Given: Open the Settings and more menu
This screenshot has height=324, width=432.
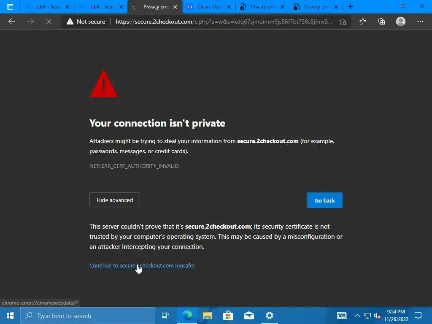Looking at the screenshot, I should click(x=420, y=22).
